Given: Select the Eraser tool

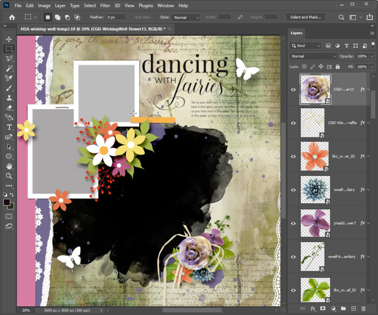Looking at the screenshot, I should (9, 108).
